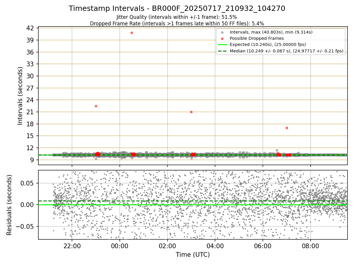The image size is (354, 265).
Task: Click the red dropped-frame point near 17 seconds
Action: 287,128
